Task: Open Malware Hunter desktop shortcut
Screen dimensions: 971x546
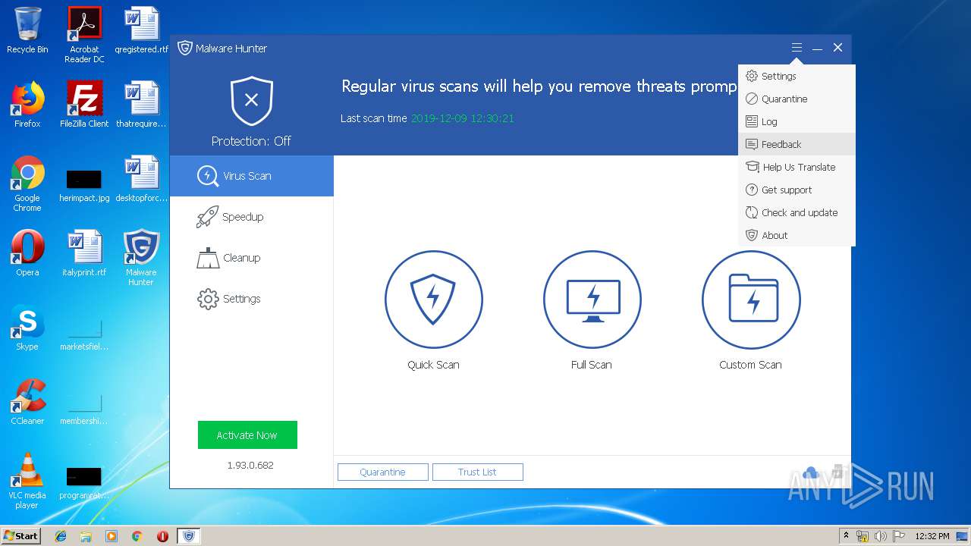Action: (141, 258)
